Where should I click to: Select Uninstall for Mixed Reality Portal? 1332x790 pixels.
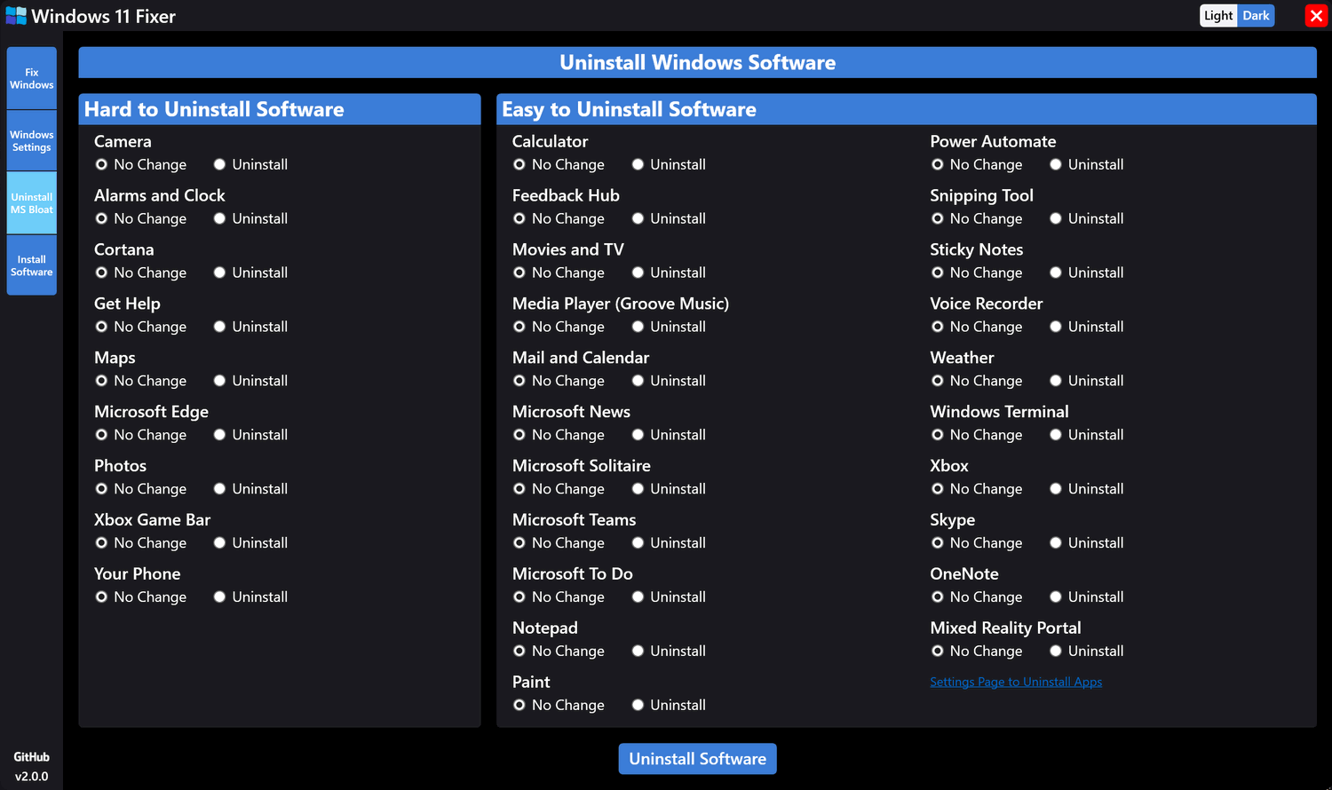point(1087,652)
